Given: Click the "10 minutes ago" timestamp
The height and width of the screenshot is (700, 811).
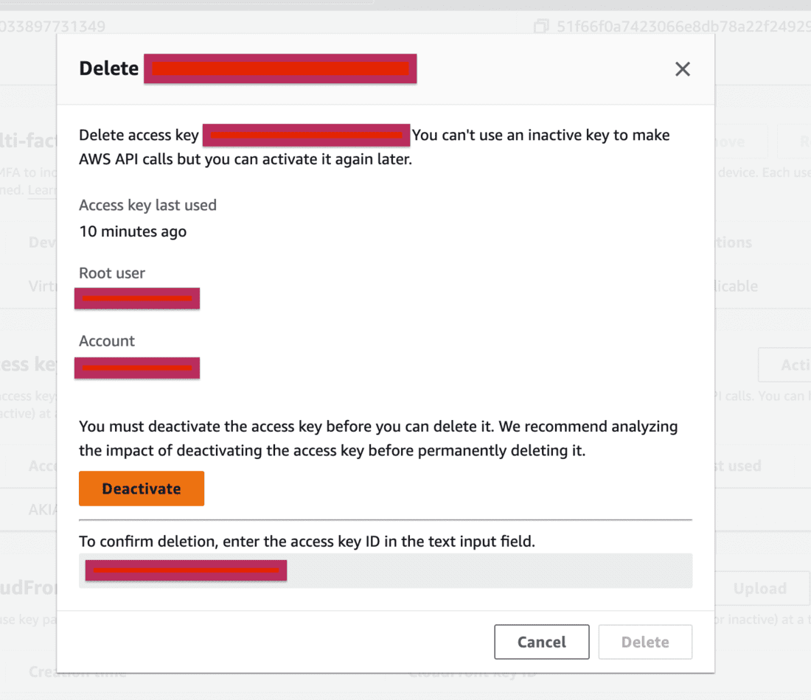Looking at the screenshot, I should (x=133, y=231).
